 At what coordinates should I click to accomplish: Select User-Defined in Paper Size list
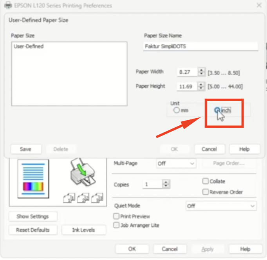pyautogui.click(x=29, y=46)
